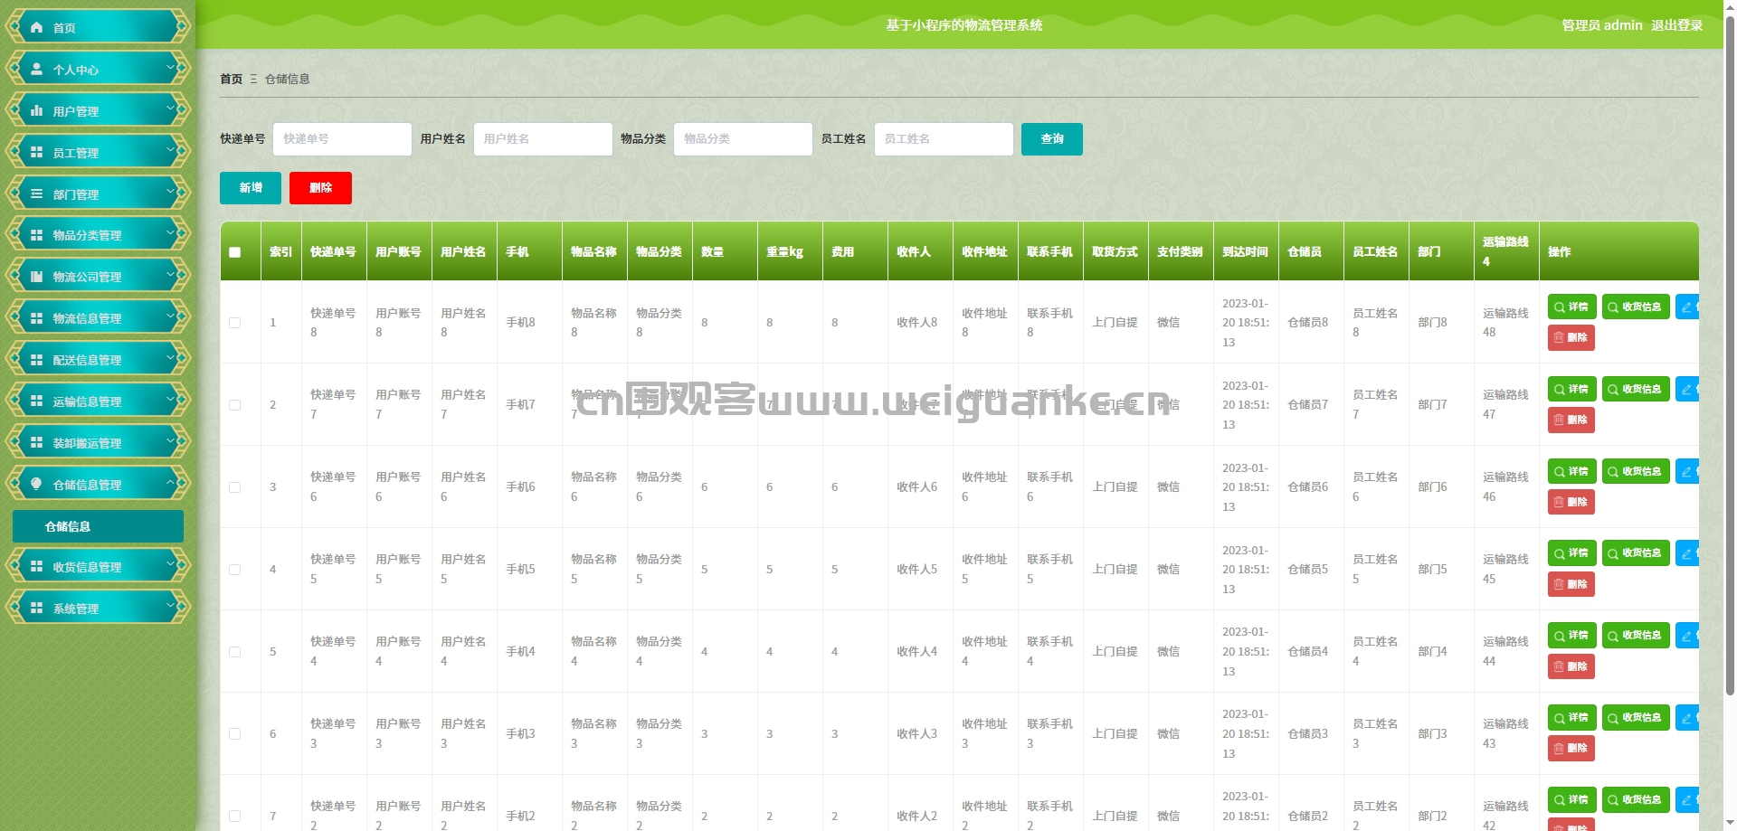This screenshot has width=1737, height=831.
Task: Expand the 系统管理 chevron arrow
Action: [x=171, y=607]
